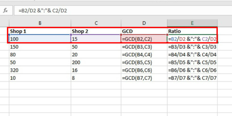Click cell with =B4/D4 &":"& C4/D4
The image size is (232, 116).
click(x=192, y=54)
